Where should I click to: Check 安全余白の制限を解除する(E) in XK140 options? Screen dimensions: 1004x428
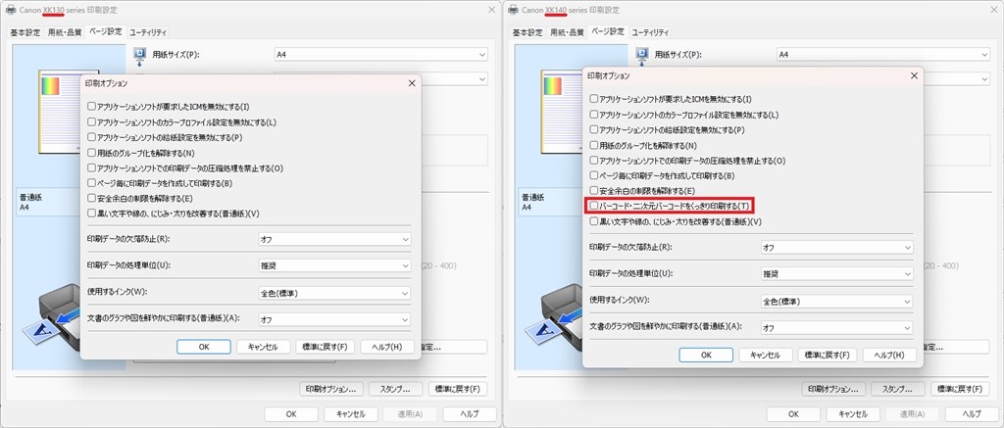[x=594, y=191]
